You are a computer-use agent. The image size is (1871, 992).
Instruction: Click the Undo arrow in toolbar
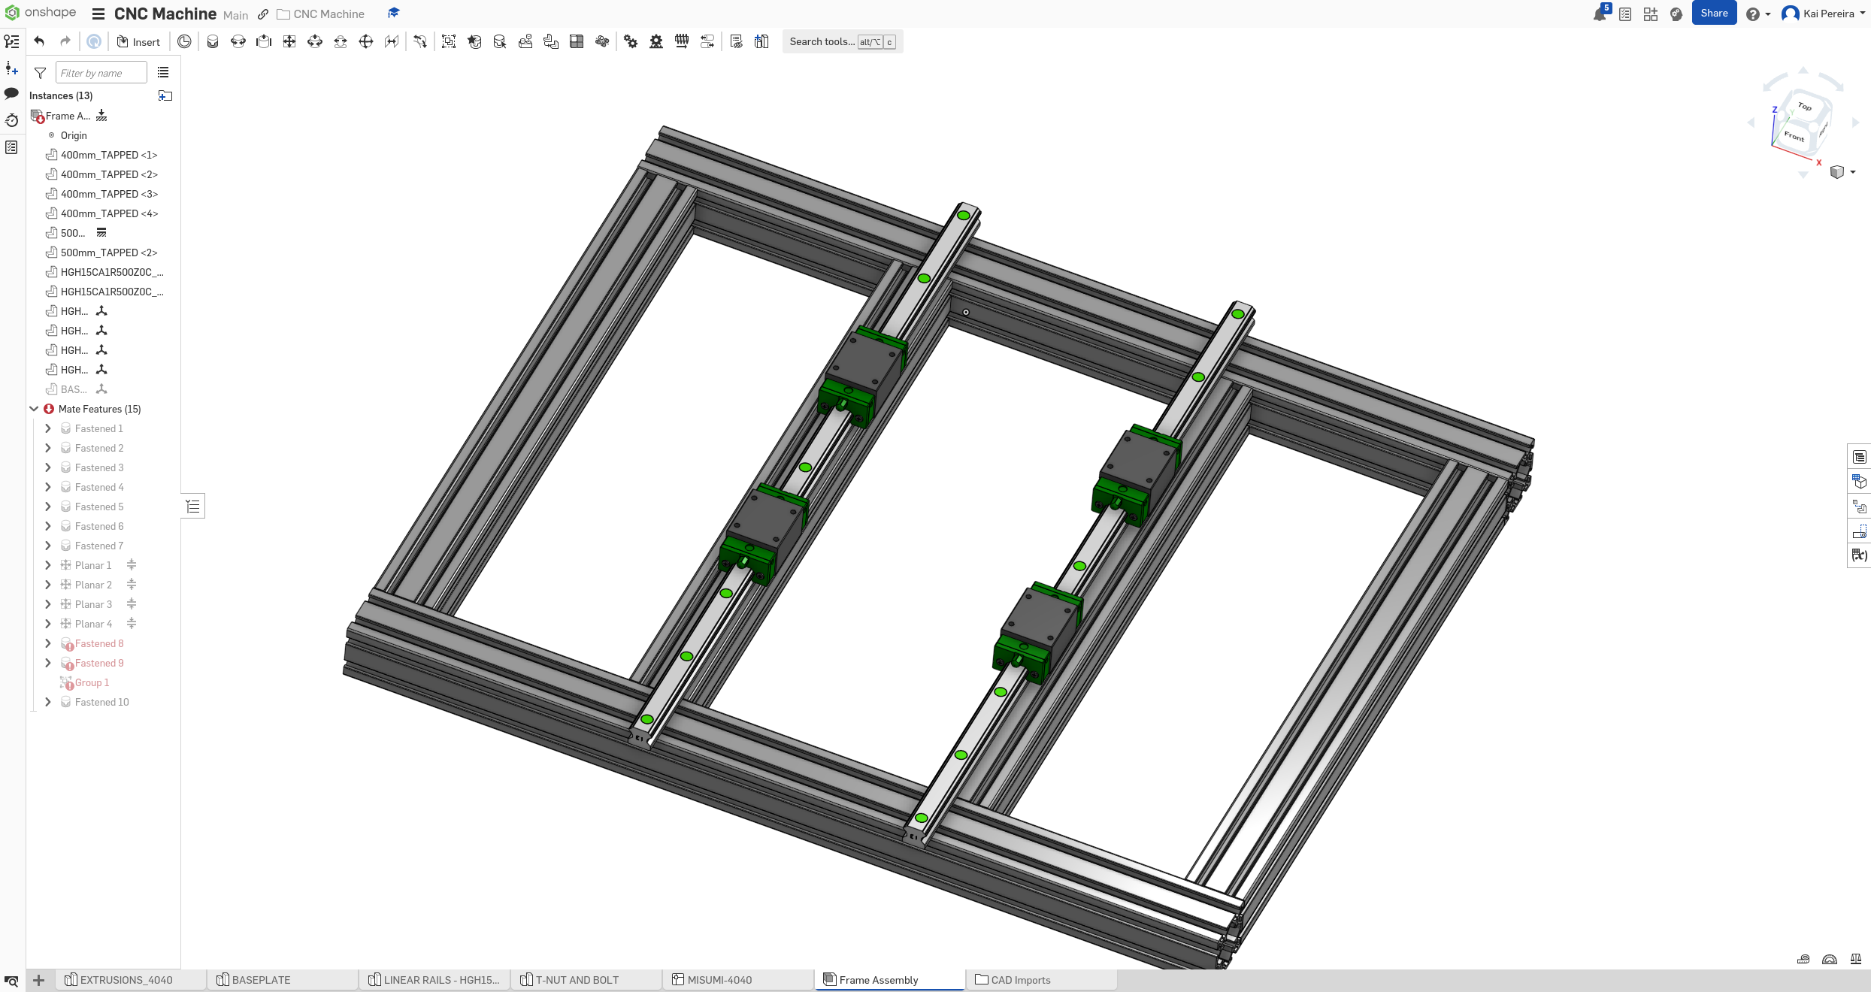click(39, 42)
